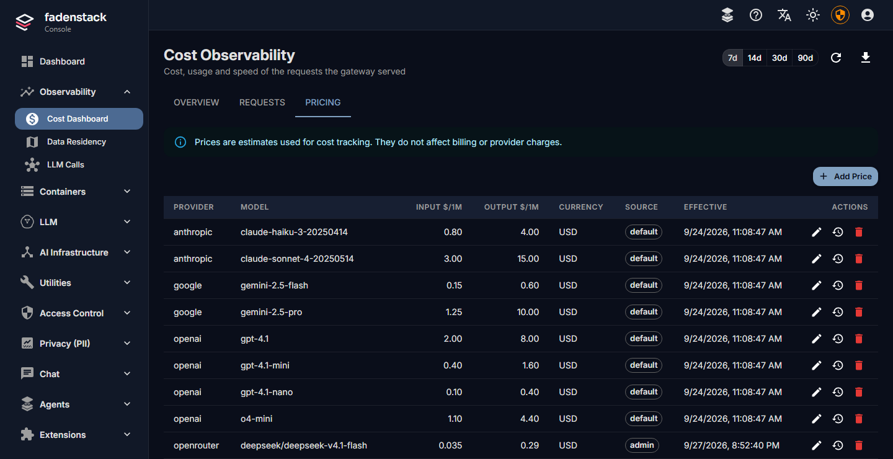View price history for gemini-2.5-flash
Image resolution: width=893 pixels, height=459 pixels.
tap(838, 285)
